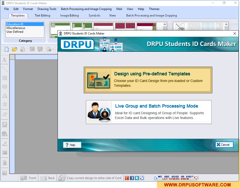Open the File menu
240x188 pixels.
click(x=7, y=9)
